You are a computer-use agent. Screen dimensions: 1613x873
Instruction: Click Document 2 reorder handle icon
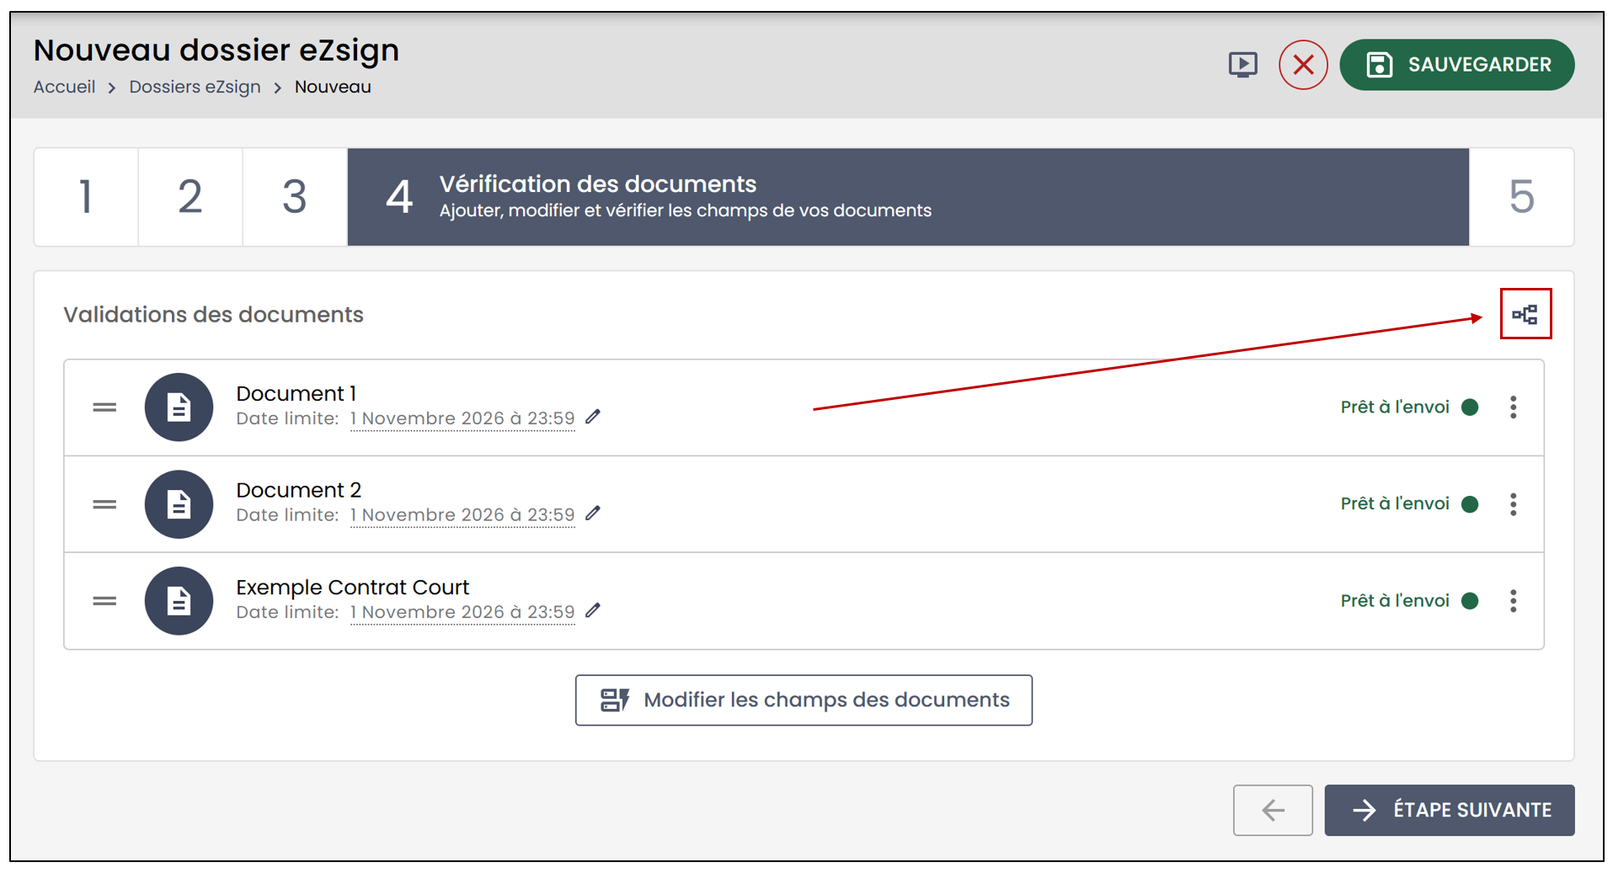point(104,504)
